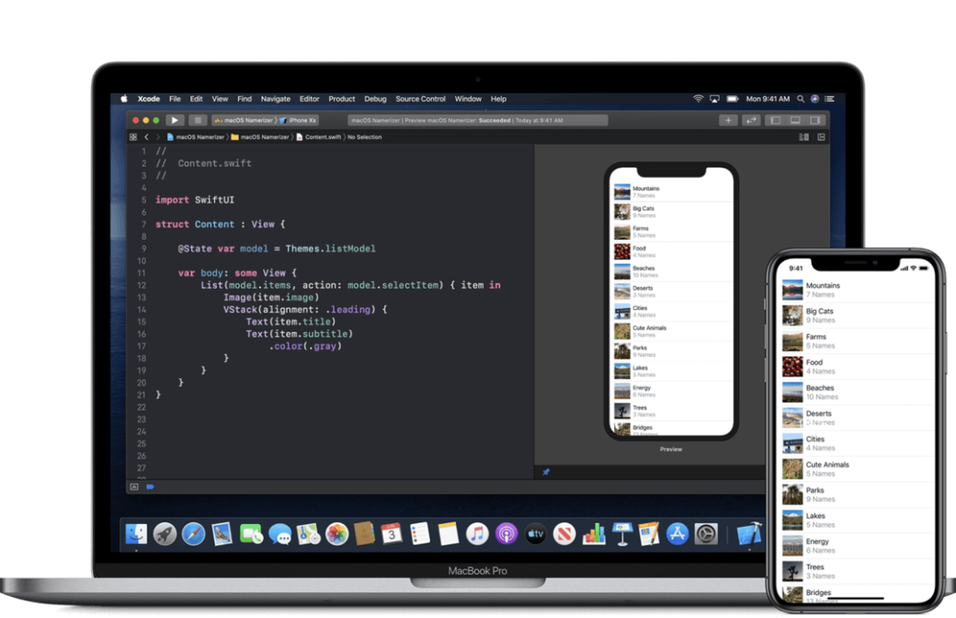Open Siri from the menu bar

pyautogui.click(x=814, y=99)
